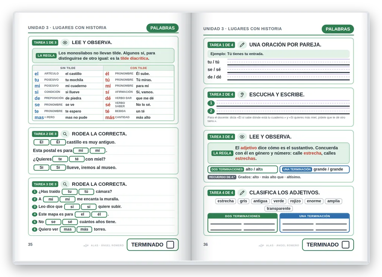Viewport: 382px width, 277px height.
Task: Click the magnifier icon in TAREA 2 DE 3
Action: coord(65,134)
